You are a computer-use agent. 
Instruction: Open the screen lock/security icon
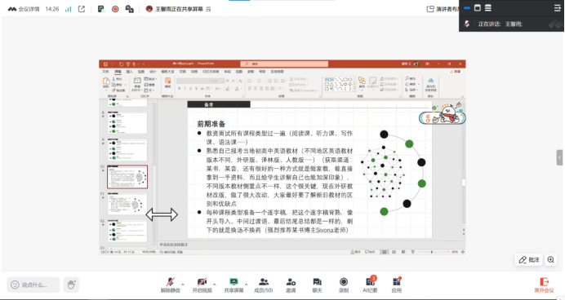coord(129,9)
